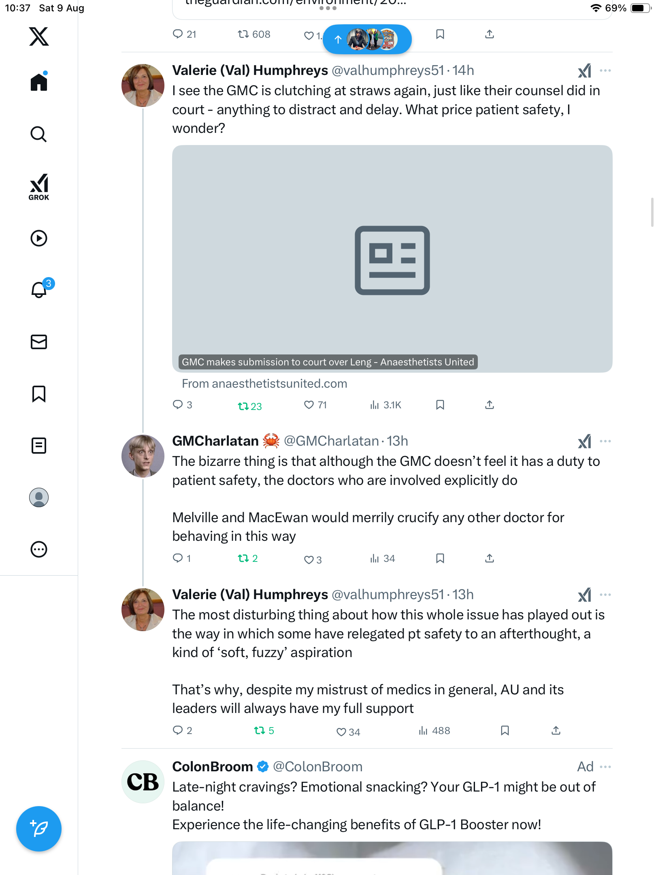Image resolution: width=656 pixels, height=875 pixels.
Task: Go to Home in sidebar
Action: (x=39, y=82)
